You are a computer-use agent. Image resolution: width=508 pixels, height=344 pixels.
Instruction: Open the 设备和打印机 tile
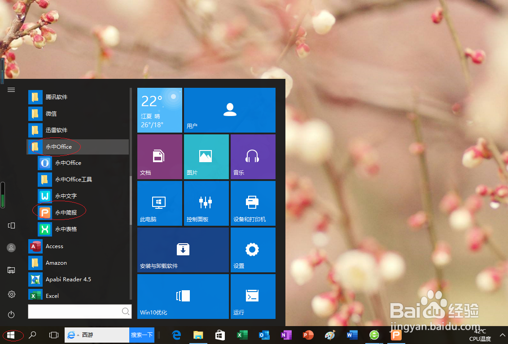pos(253,203)
